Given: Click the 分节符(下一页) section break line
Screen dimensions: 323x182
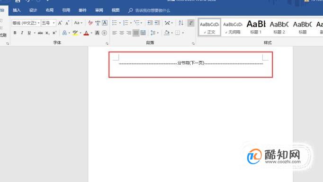Looking at the screenshot, I should pyautogui.click(x=191, y=63).
